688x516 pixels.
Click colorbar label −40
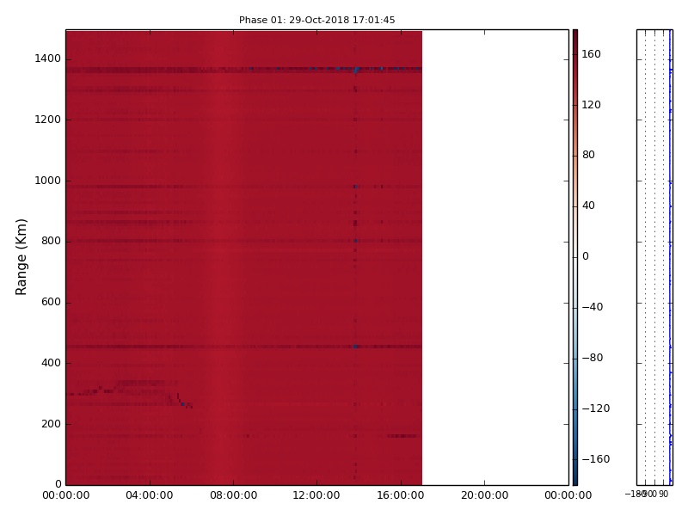(x=593, y=307)
